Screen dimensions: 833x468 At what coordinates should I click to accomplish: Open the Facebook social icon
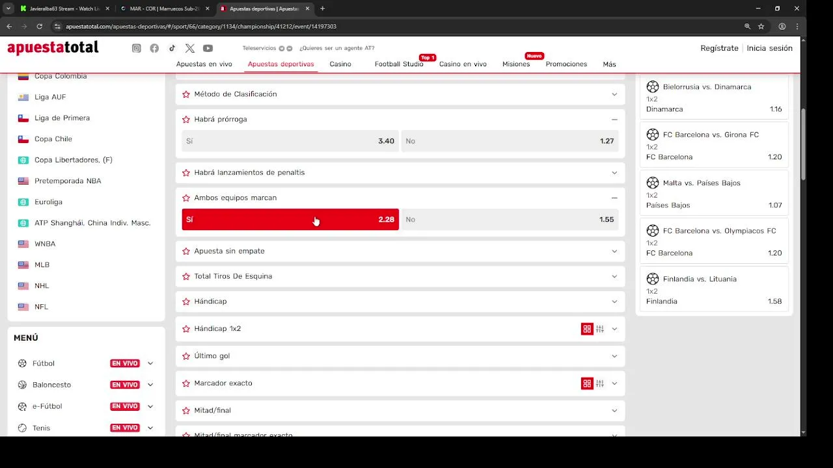(154, 48)
